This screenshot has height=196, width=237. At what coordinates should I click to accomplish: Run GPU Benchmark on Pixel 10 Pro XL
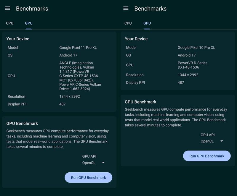click(207, 156)
